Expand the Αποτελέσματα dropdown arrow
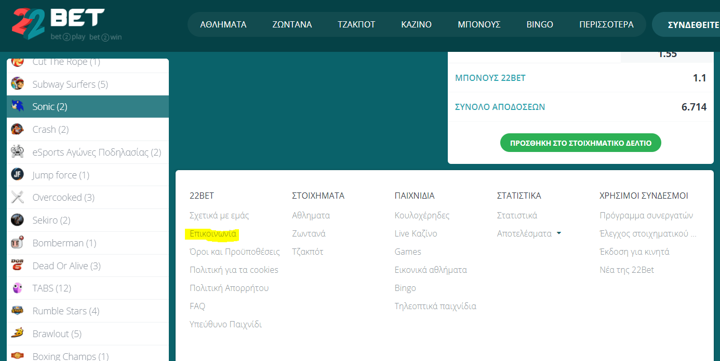This screenshot has width=720, height=361. point(559,233)
